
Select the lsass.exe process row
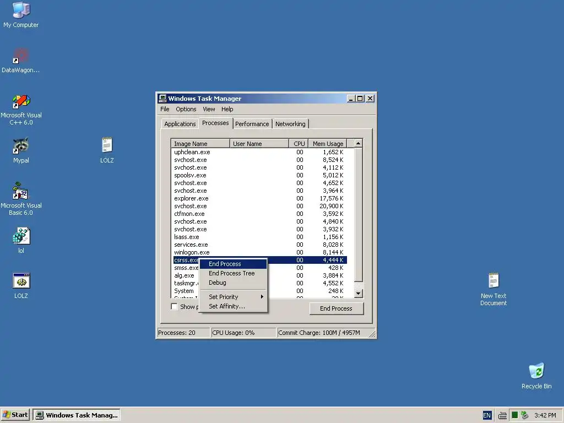(x=259, y=237)
